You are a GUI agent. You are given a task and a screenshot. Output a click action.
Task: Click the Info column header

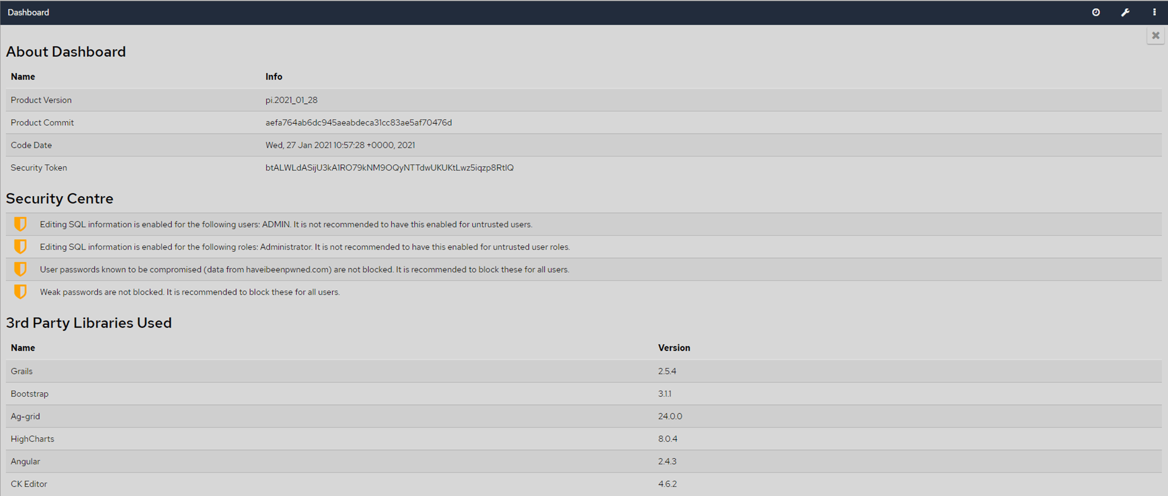274,76
